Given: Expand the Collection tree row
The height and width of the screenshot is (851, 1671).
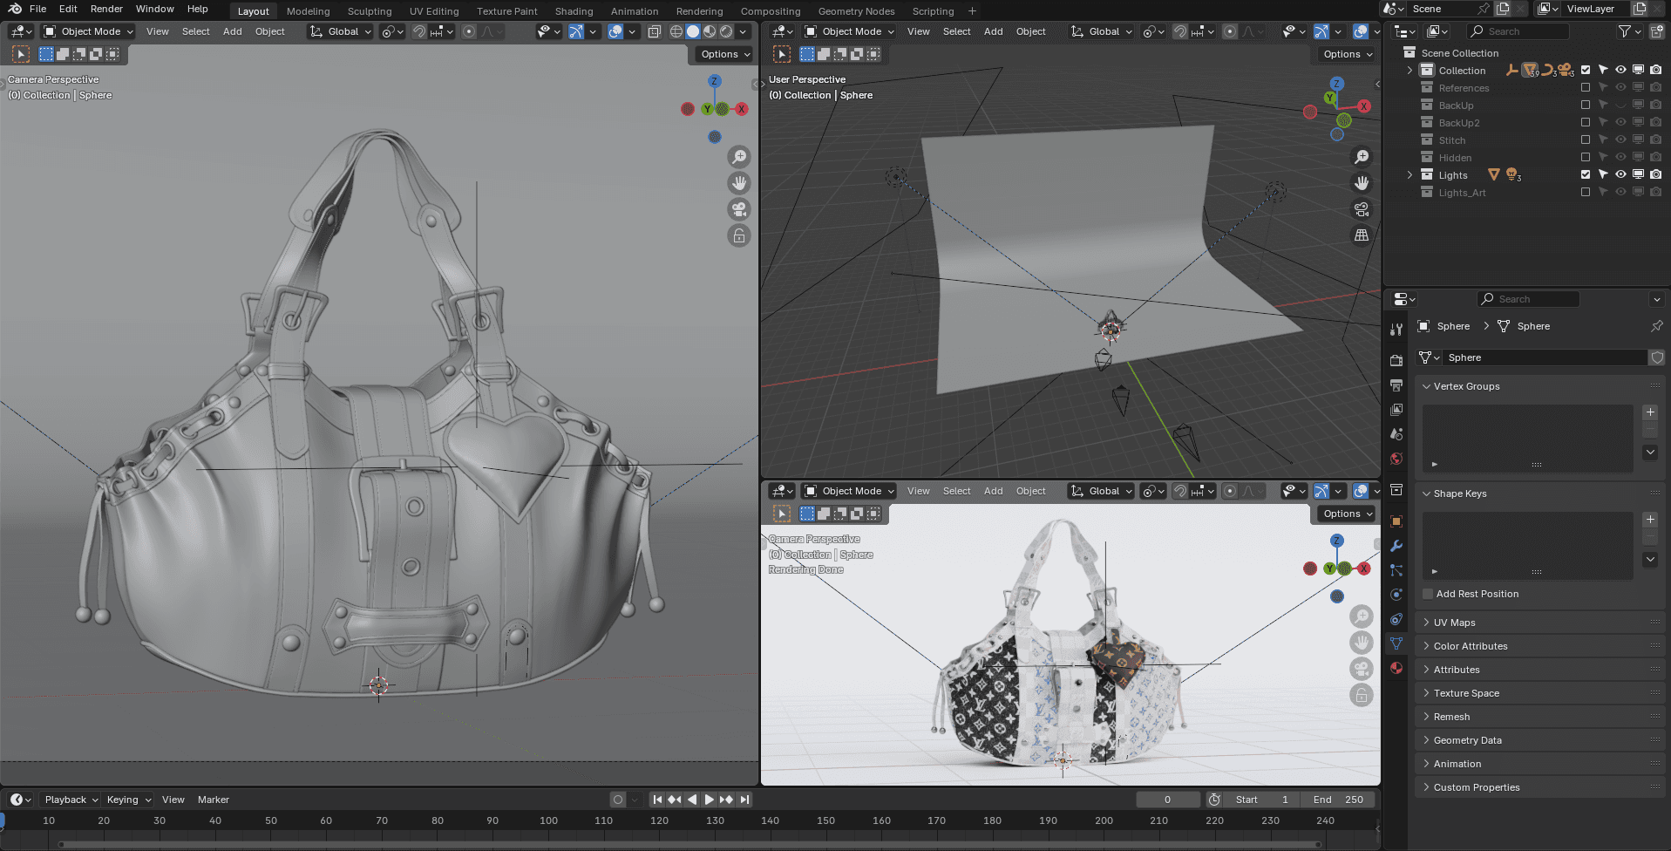Looking at the screenshot, I should point(1409,71).
